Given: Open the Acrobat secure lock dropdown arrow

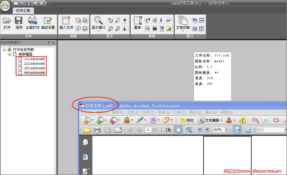Looking at the screenshot, I should click(132, 120).
